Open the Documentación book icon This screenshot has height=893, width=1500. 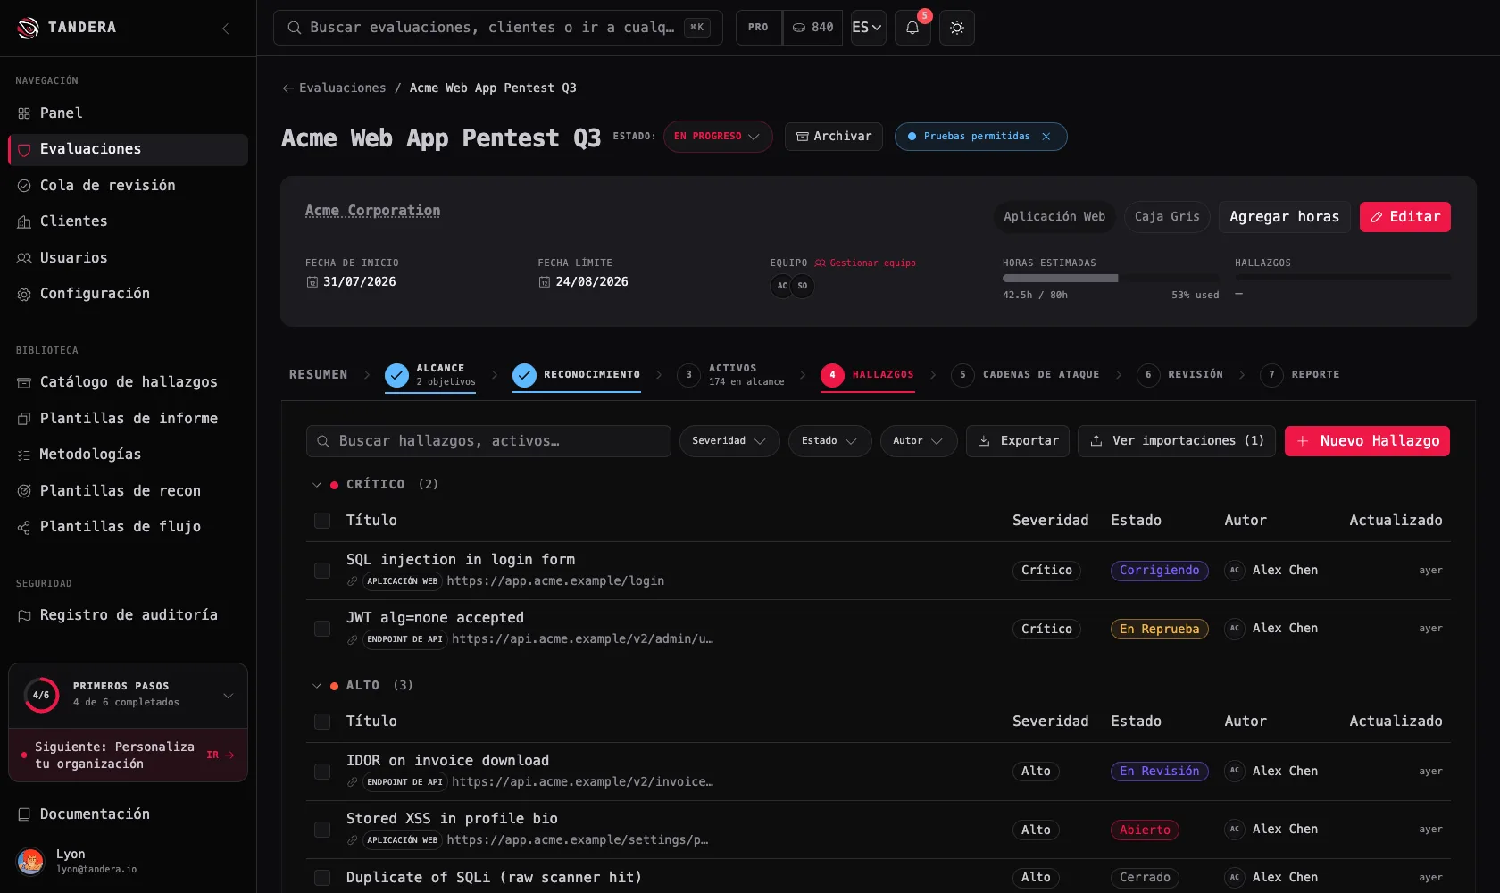point(24,814)
